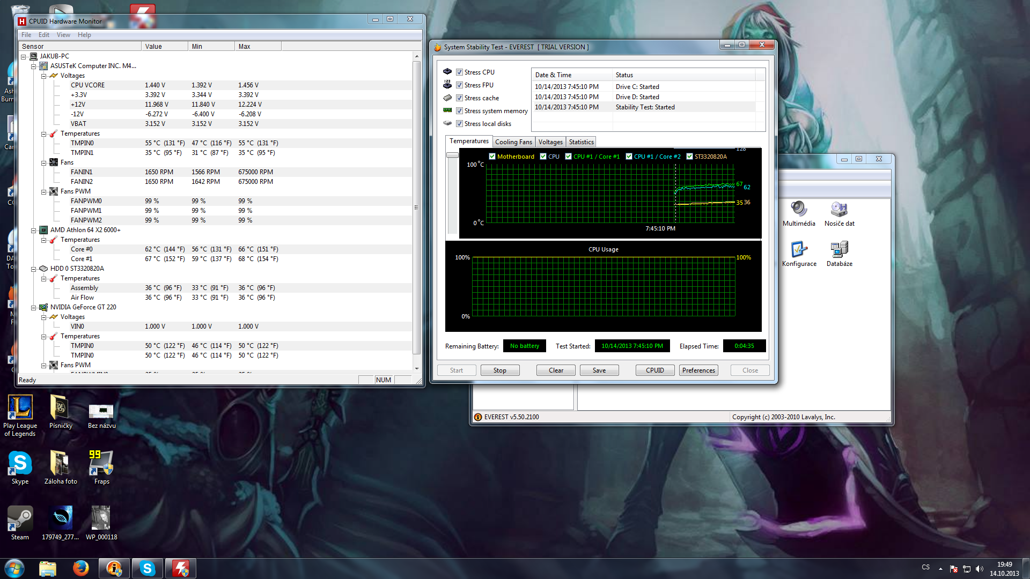Switch to Voltages tab in stability test
Viewport: 1030px width, 579px height.
tap(550, 142)
